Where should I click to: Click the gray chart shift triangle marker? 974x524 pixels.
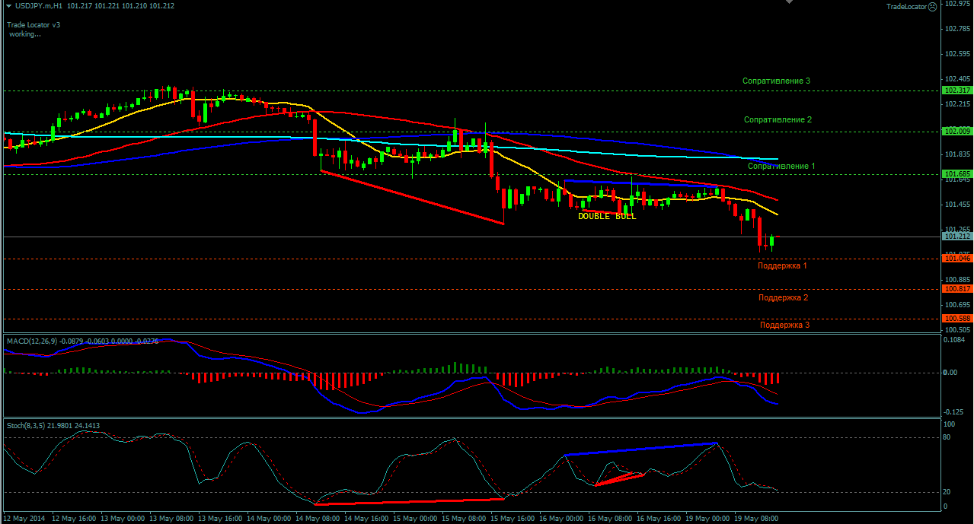tap(790, 2)
